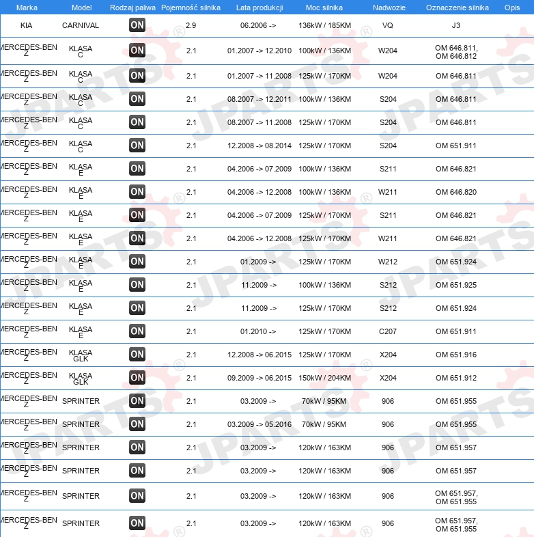534x537 pixels.
Task: Select ON badge in S204 row dated 08.2007 -> 11.2008
Action: click(x=137, y=122)
